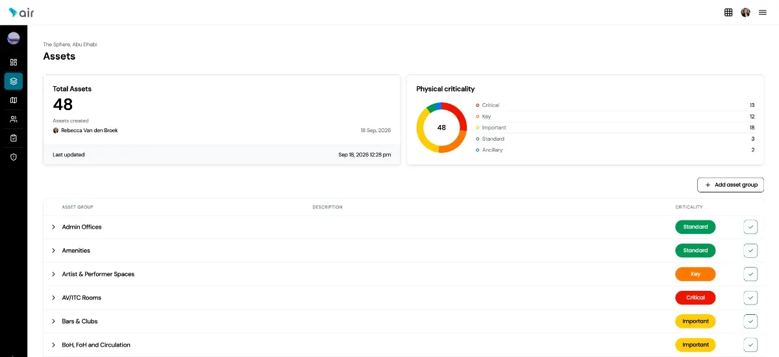Click the Physical criticality heading
The height and width of the screenshot is (357, 779).
(445, 89)
